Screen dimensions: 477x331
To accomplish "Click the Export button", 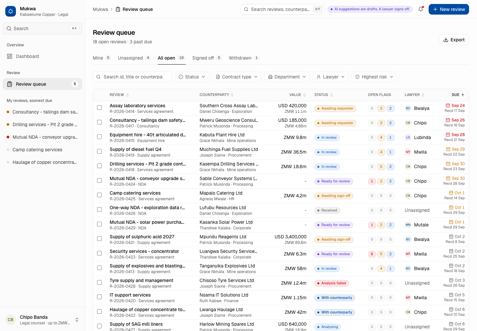I will click(x=454, y=40).
